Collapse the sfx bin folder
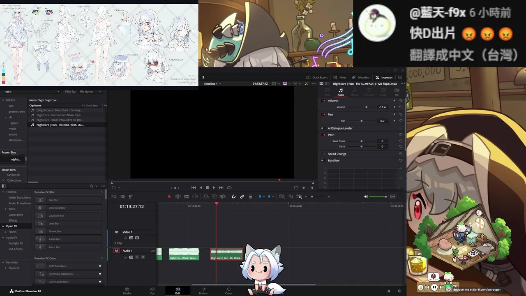This screenshot has width=526, height=296. 6,117
